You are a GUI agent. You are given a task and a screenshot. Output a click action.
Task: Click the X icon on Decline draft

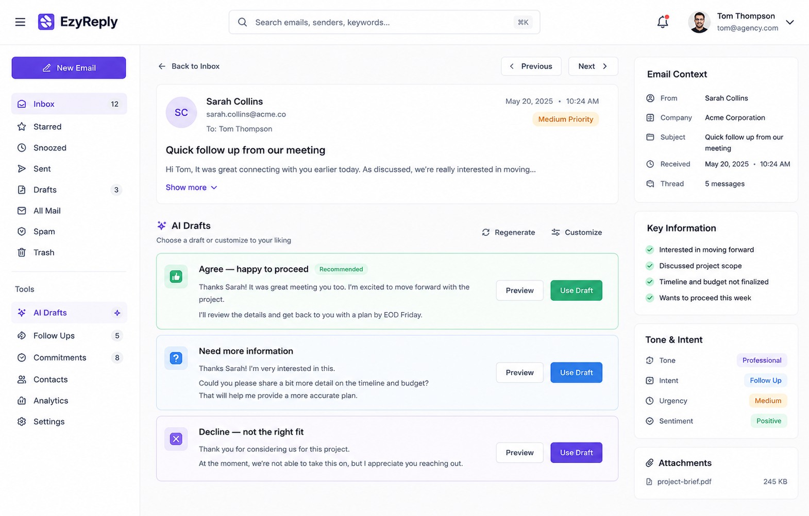[x=176, y=439]
